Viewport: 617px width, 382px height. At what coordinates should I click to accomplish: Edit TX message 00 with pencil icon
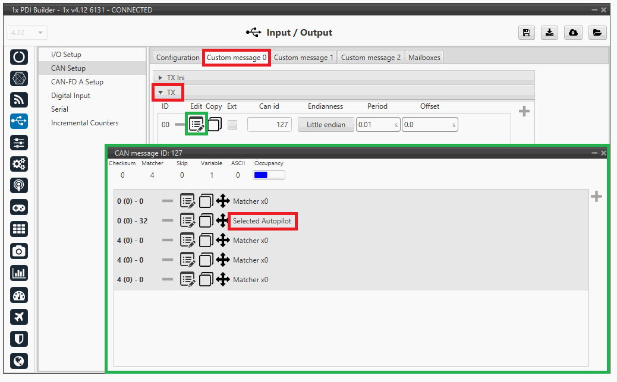point(196,125)
